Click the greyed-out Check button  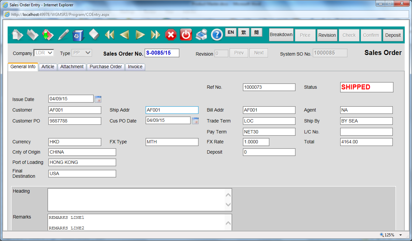[x=349, y=35]
